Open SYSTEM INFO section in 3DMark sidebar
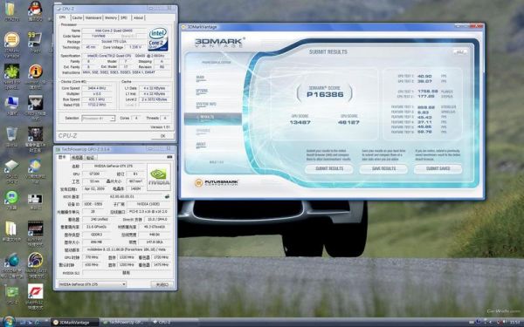 coord(206,105)
